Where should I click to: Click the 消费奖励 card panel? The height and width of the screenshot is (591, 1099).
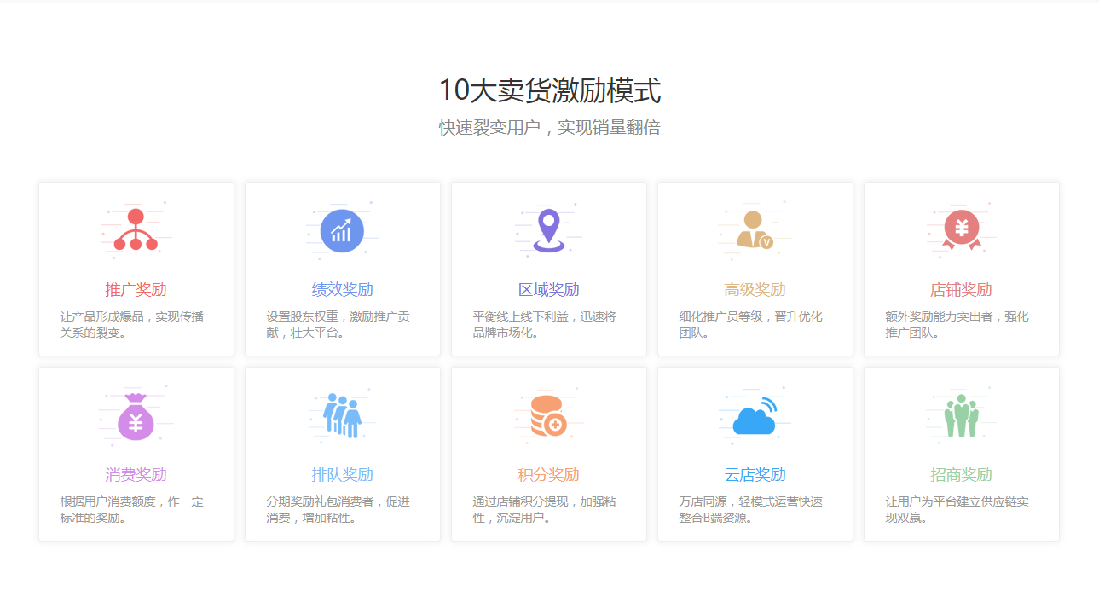click(136, 454)
